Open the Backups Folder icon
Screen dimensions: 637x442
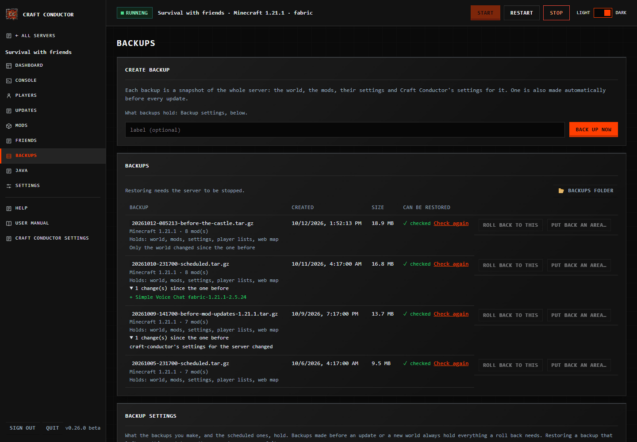tap(561, 191)
